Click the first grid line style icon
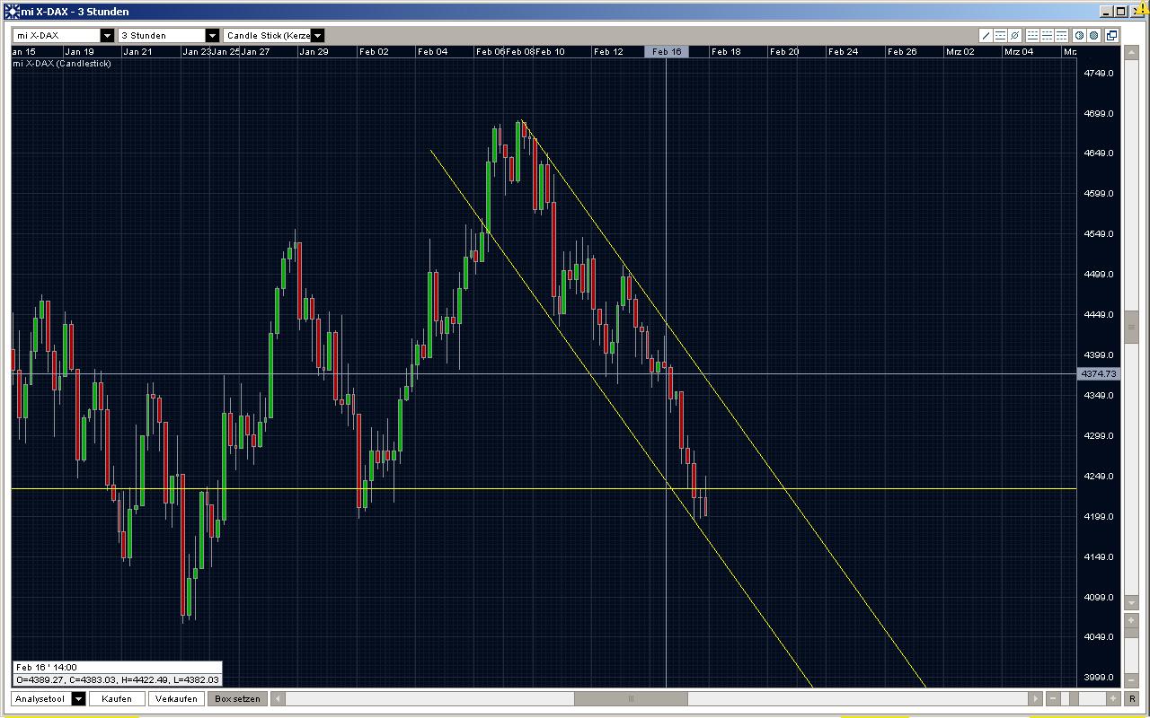The height and width of the screenshot is (718, 1150). [x=1032, y=36]
